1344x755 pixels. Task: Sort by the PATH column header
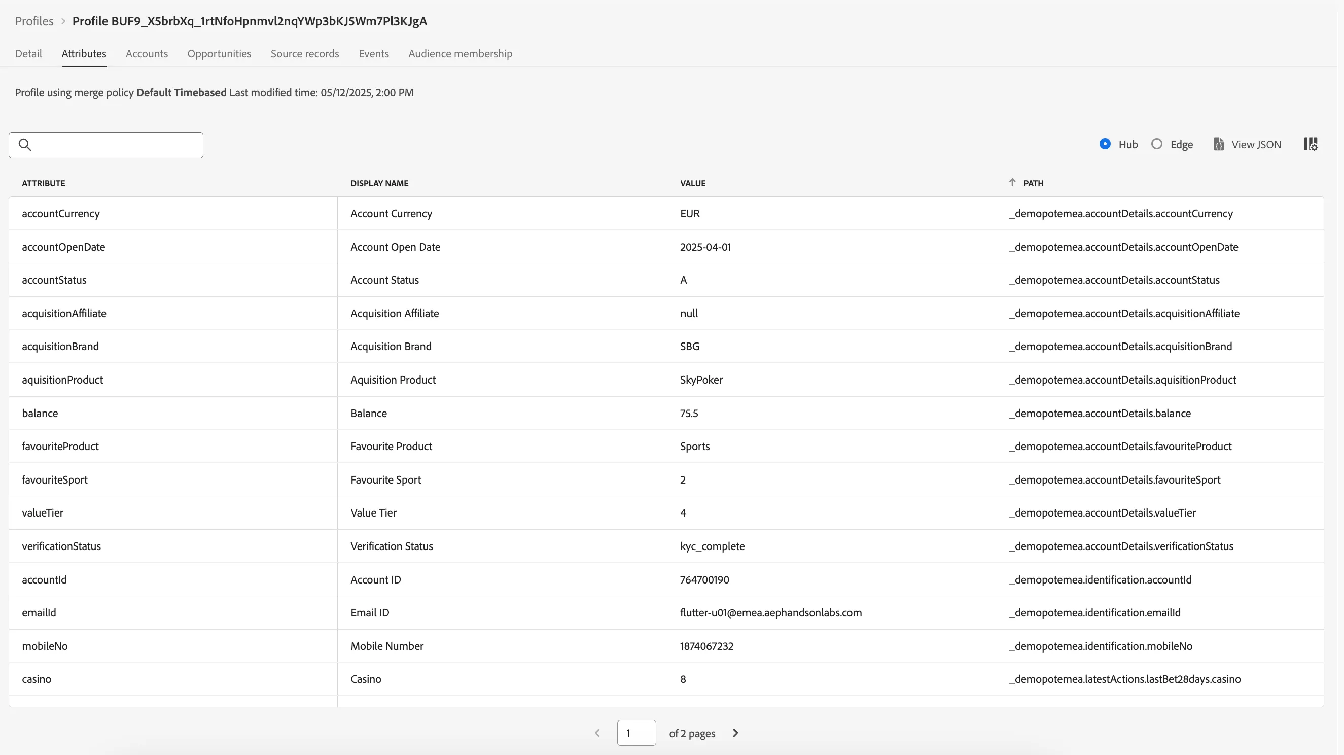point(1033,183)
